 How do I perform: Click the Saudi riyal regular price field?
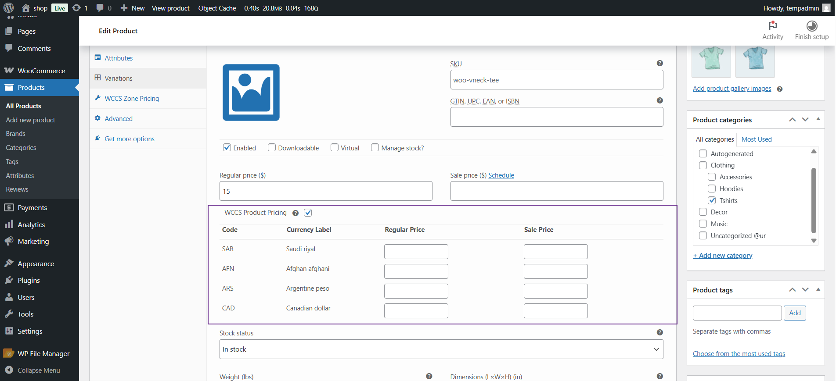416,252
